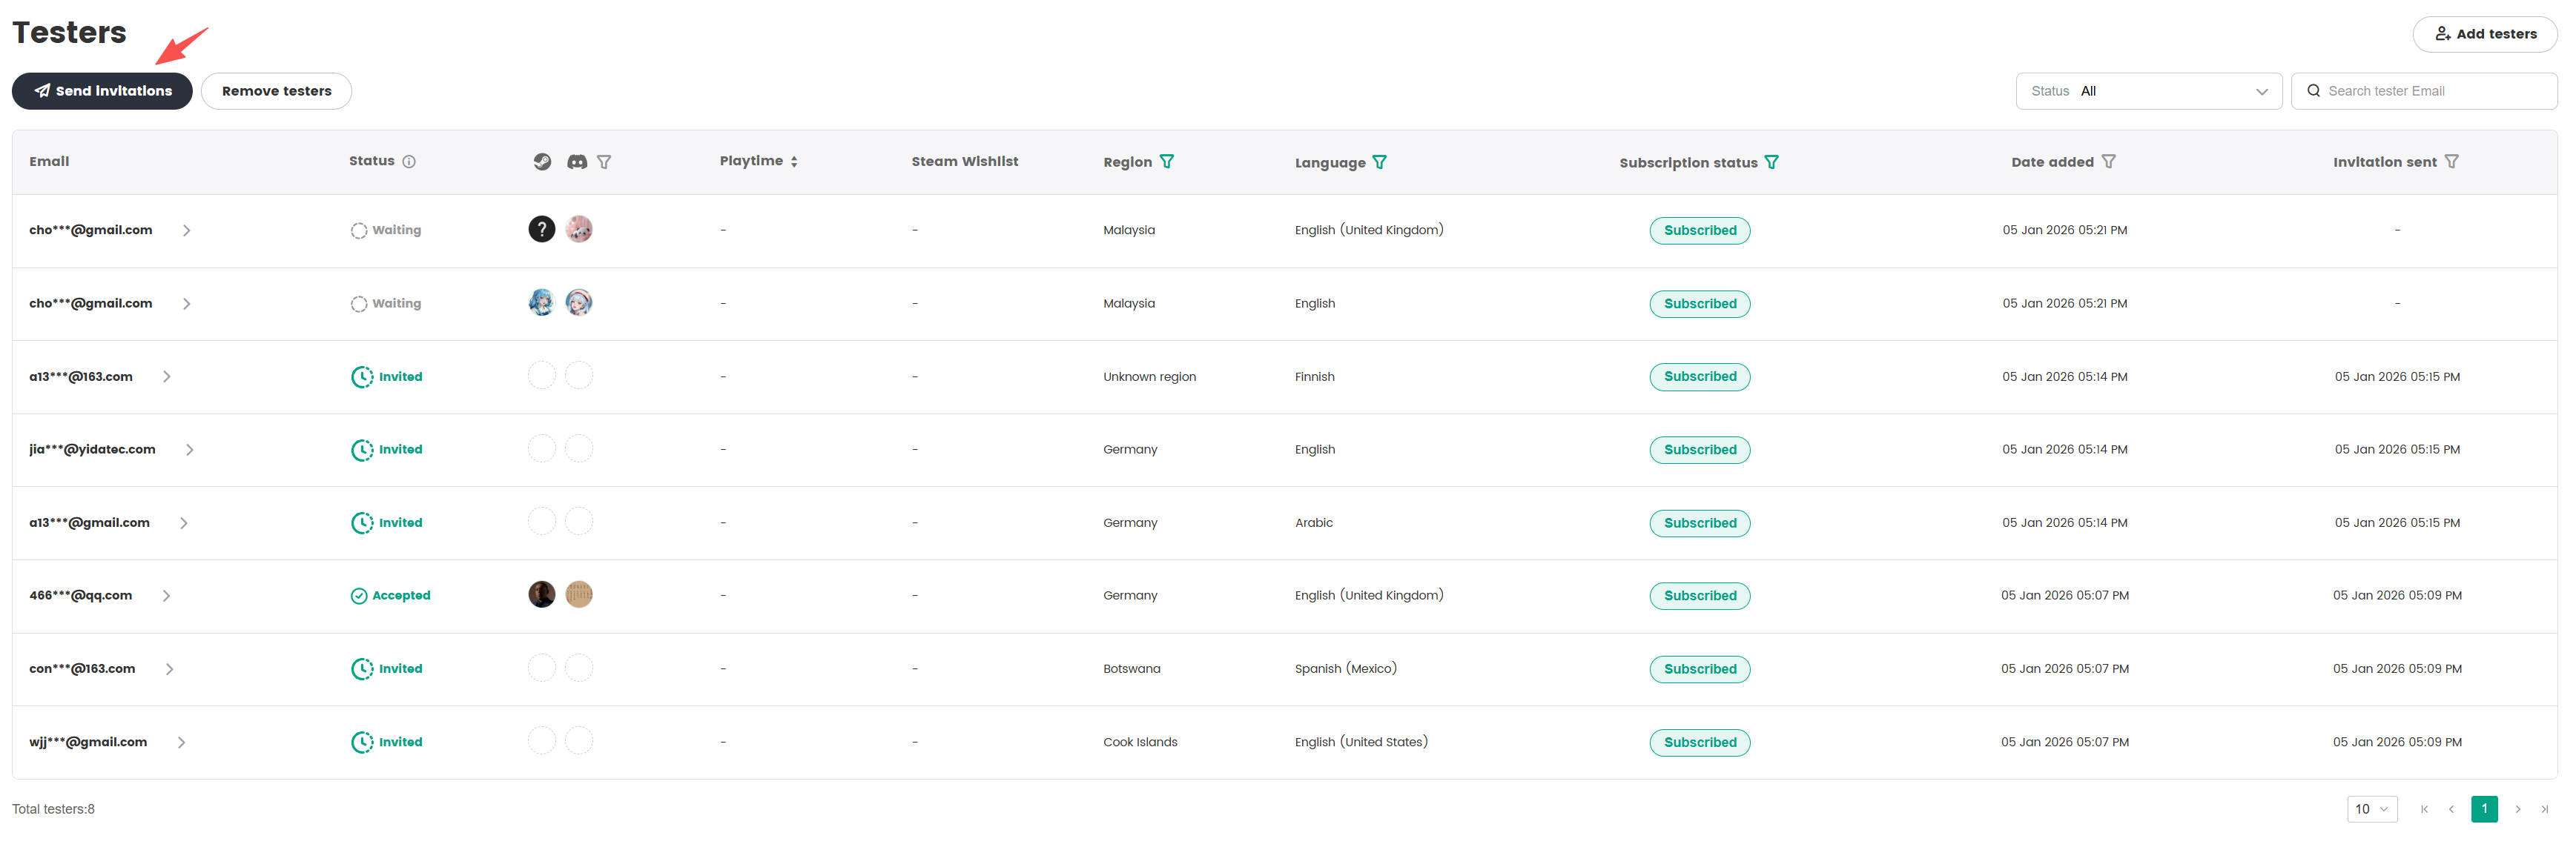Image resolution: width=2576 pixels, height=847 pixels.
Task: Open the account linkage filter funnel icon
Action: [604, 162]
